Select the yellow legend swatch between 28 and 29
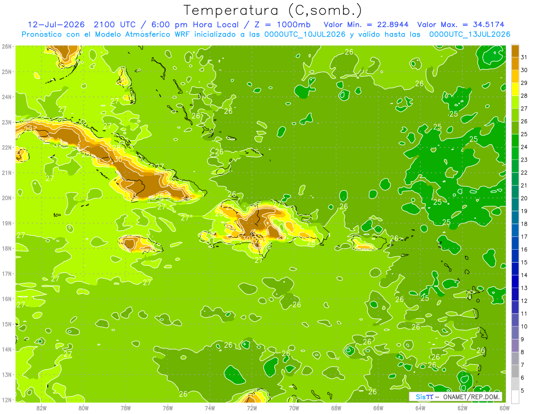 [515, 89]
